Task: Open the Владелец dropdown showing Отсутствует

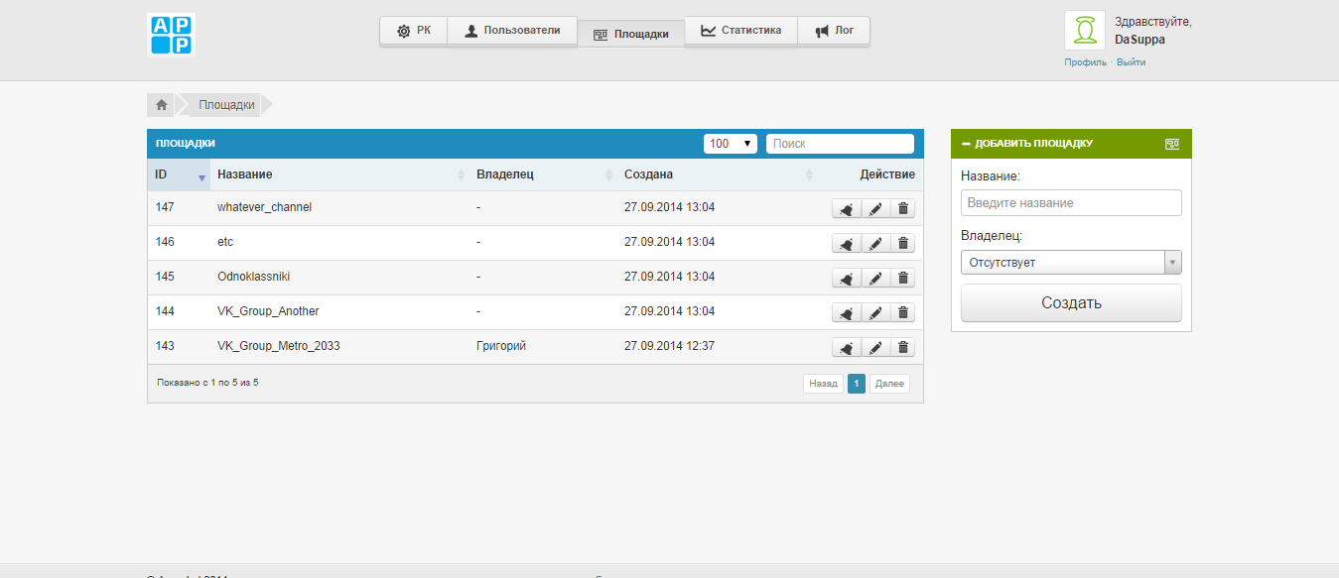Action: pyautogui.click(x=1071, y=263)
